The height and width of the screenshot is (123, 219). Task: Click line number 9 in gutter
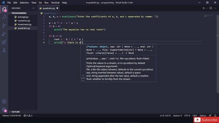pyautogui.click(x=44, y=42)
